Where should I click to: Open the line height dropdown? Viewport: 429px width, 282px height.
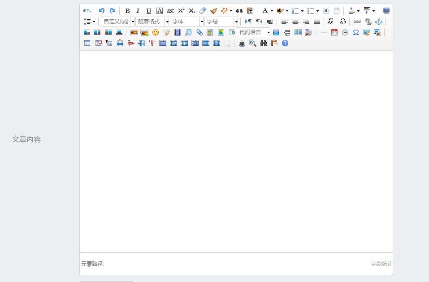(94, 22)
